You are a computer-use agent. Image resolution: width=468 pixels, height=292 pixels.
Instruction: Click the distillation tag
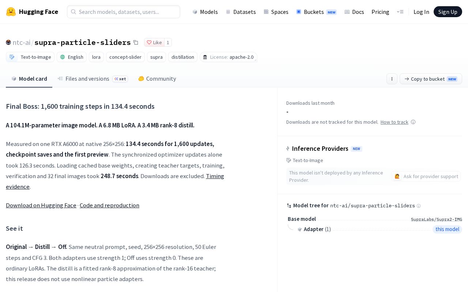point(183,57)
